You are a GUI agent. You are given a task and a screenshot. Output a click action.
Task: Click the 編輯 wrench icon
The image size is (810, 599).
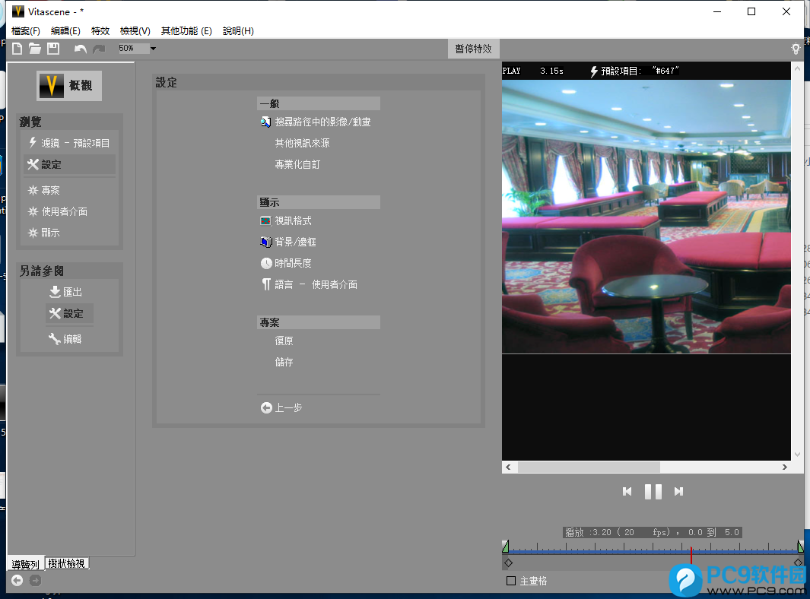[x=55, y=339]
